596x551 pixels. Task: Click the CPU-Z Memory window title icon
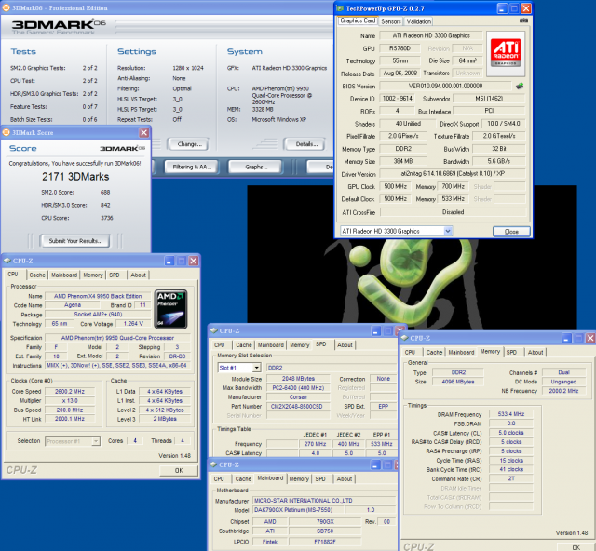[404, 338]
